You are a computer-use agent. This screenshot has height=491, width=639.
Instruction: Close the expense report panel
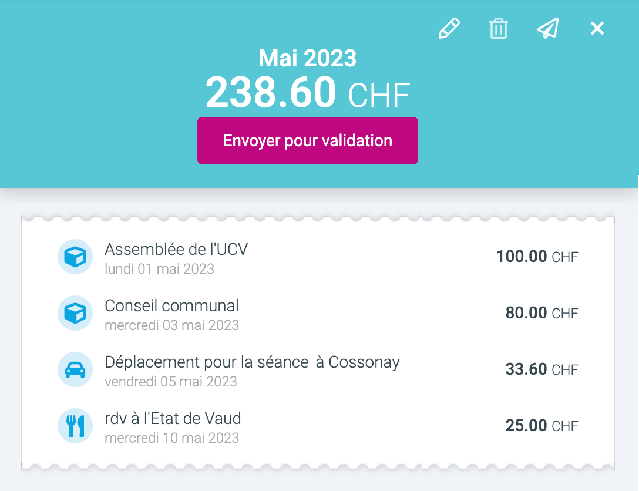click(597, 28)
